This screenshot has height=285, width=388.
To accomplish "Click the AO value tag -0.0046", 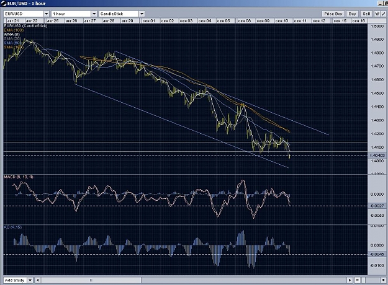I will (377, 254).
